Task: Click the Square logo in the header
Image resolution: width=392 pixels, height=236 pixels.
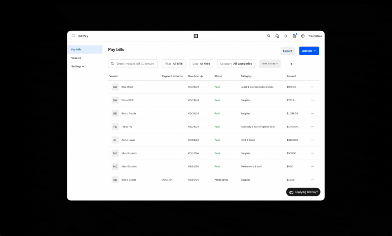Action: point(196,36)
